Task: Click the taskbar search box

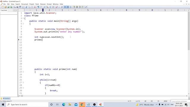Action: 27,104
